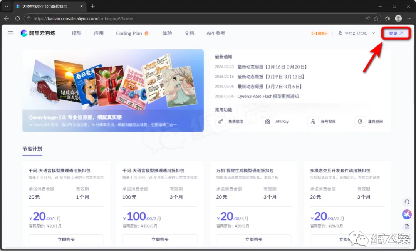Click the ¥100.00/3月 price text

point(142,216)
